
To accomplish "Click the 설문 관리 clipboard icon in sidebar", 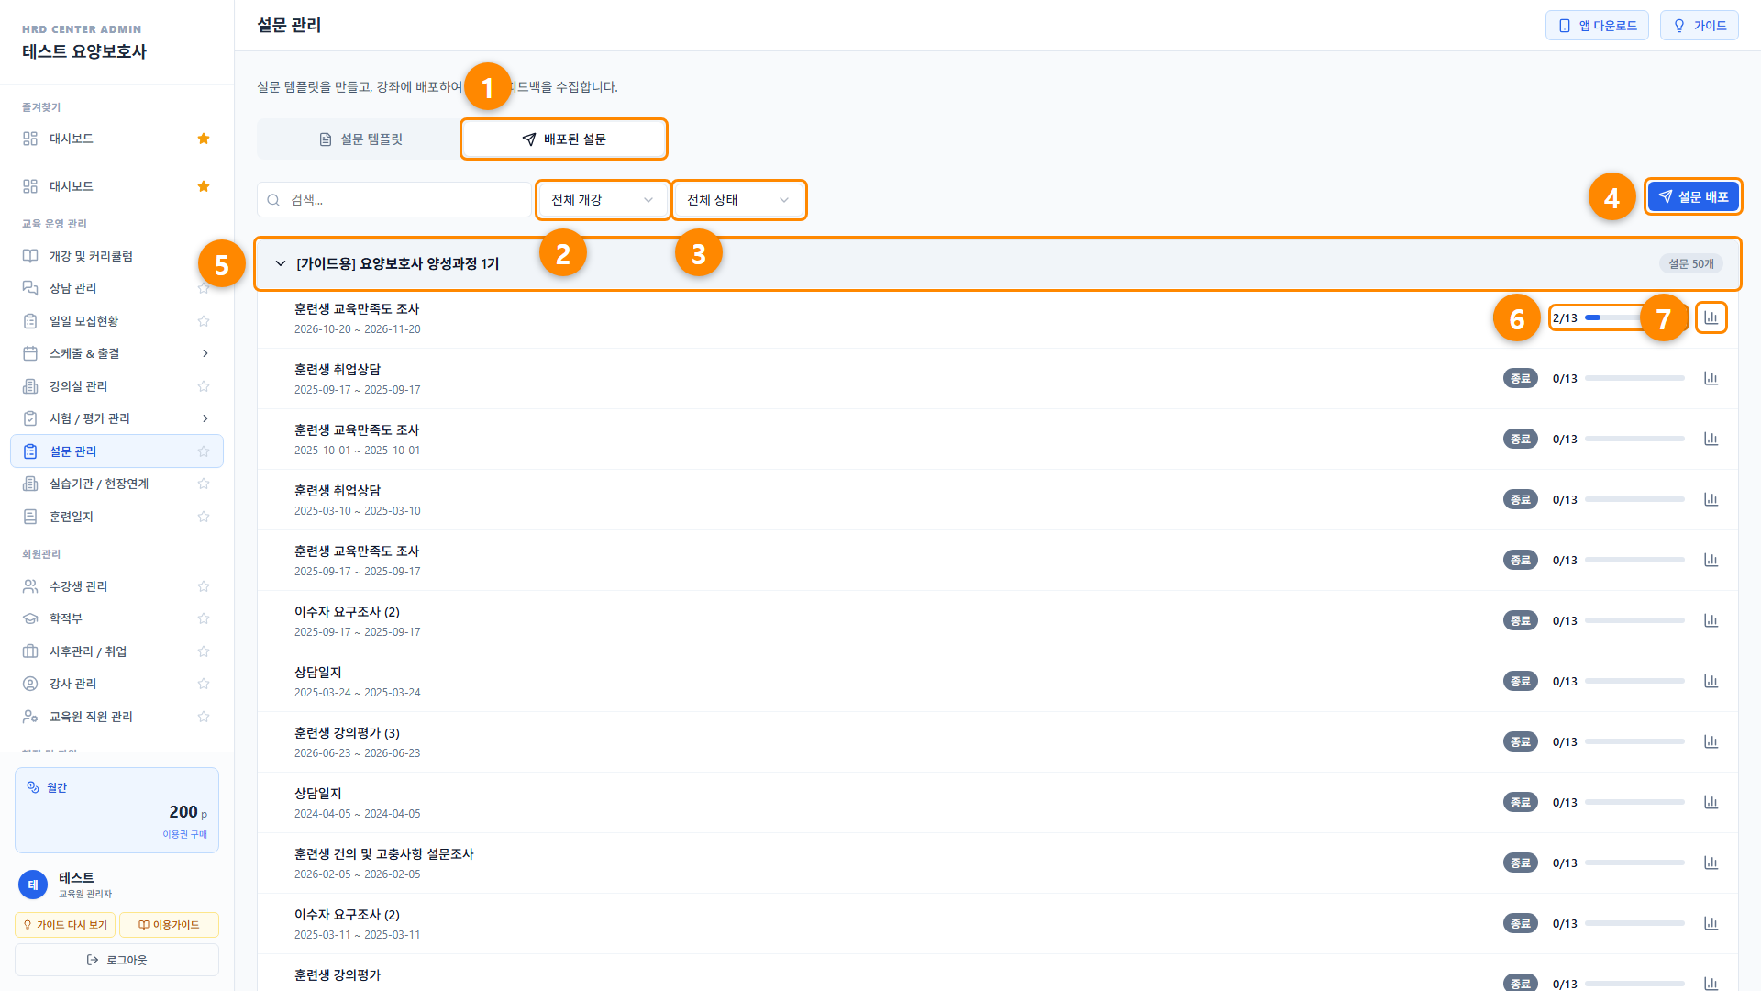I will click(30, 451).
